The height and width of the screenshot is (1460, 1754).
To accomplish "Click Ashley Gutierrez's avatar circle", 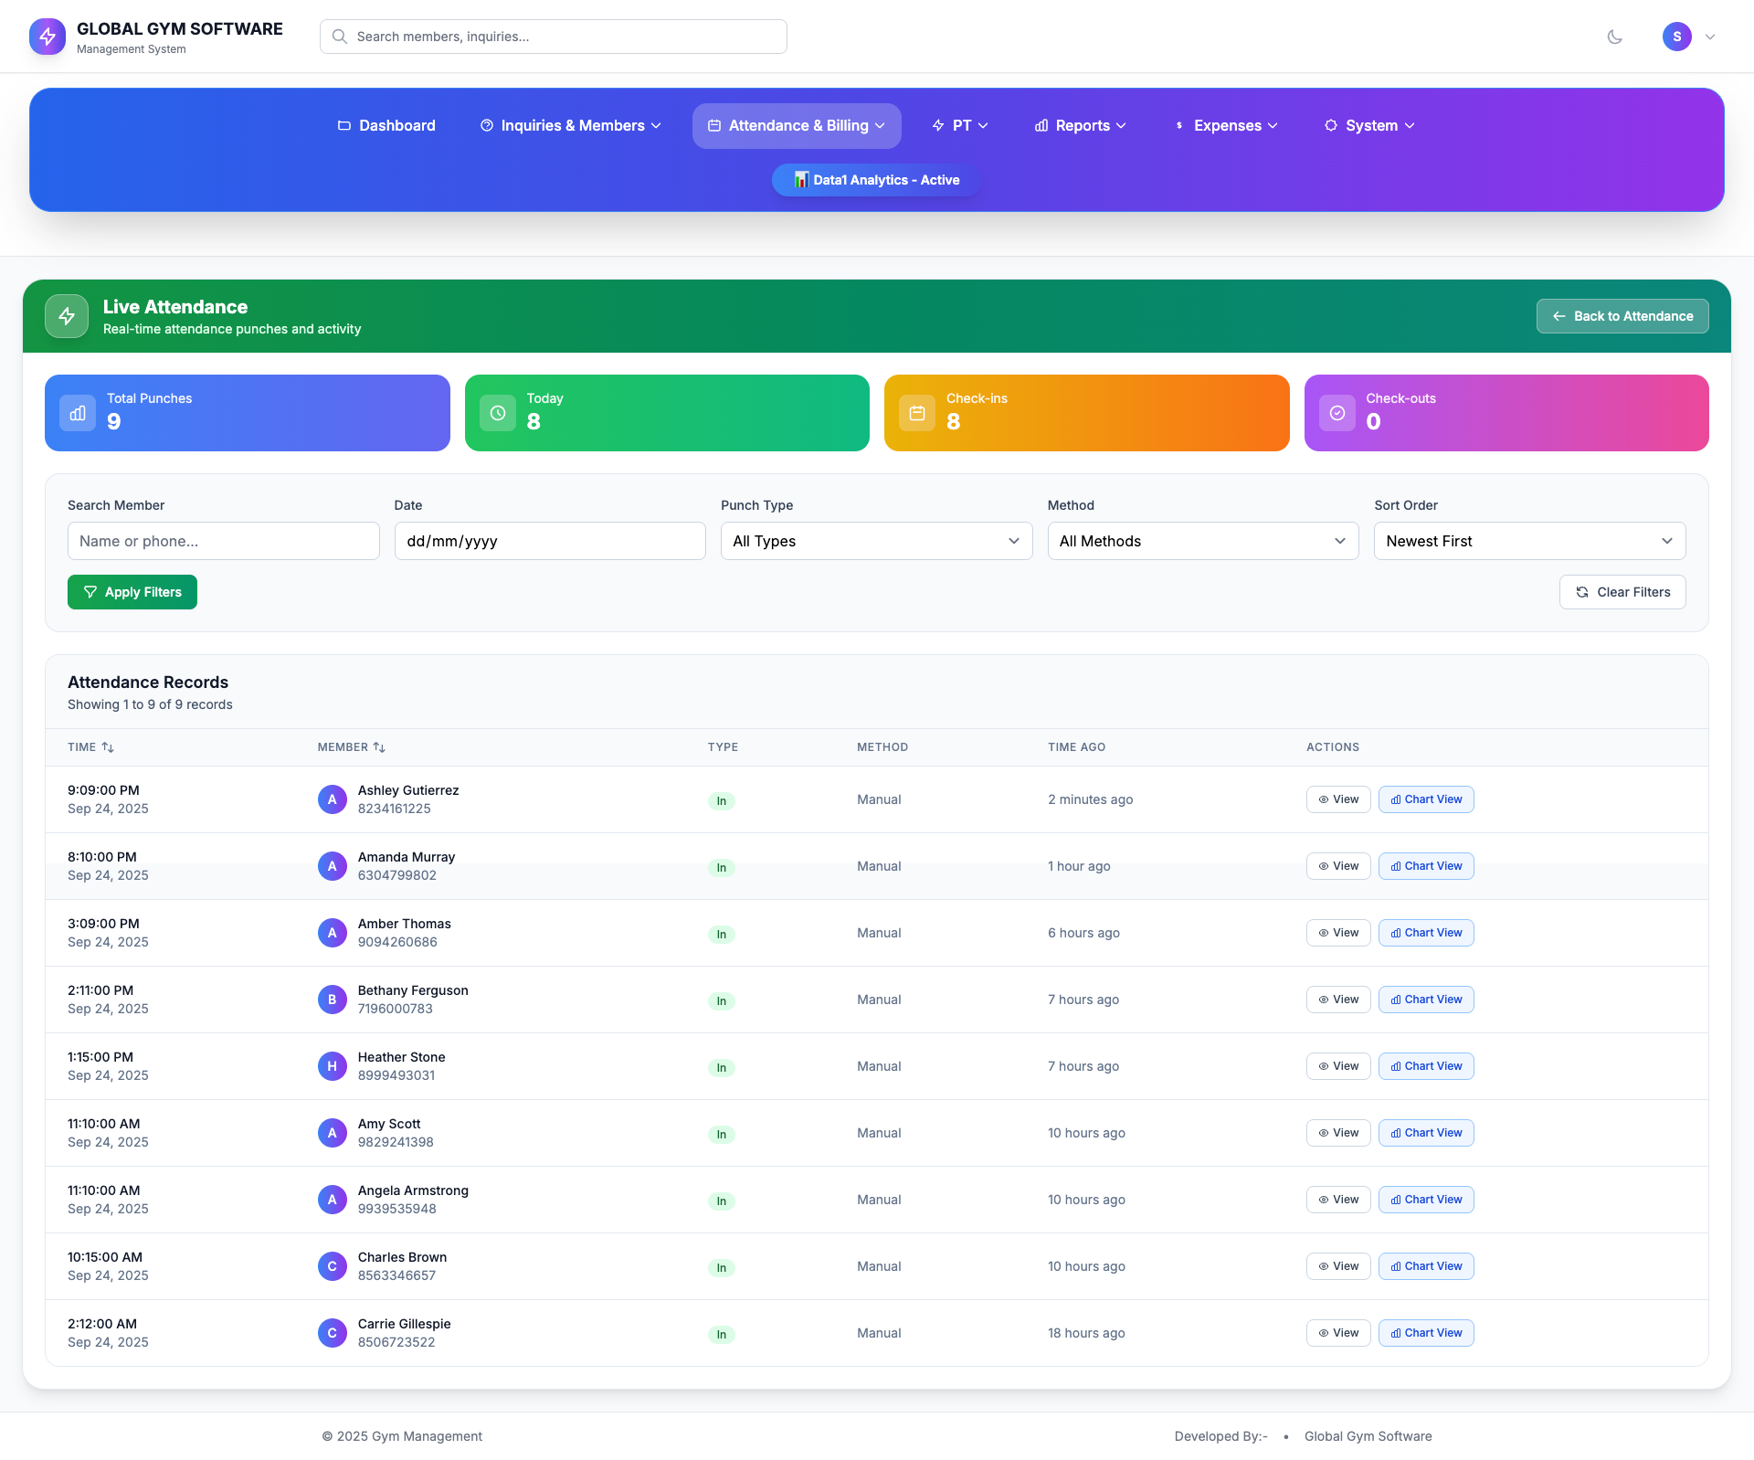I will point(332,799).
